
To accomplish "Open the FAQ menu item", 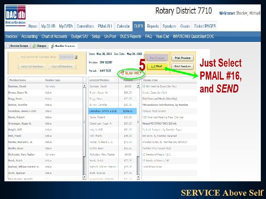I will coord(149,36).
